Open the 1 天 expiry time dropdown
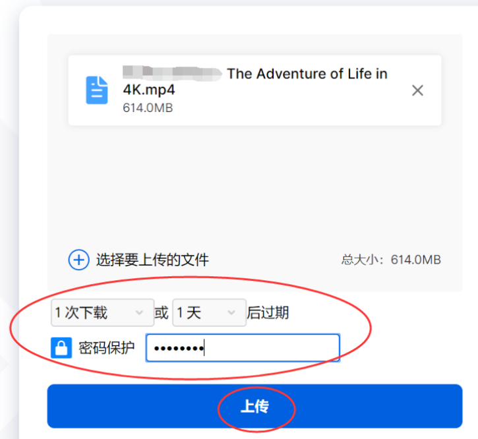 pyautogui.click(x=210, y=313)
